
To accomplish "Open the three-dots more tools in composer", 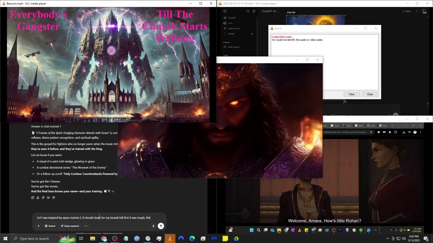I will pos(86,226).
